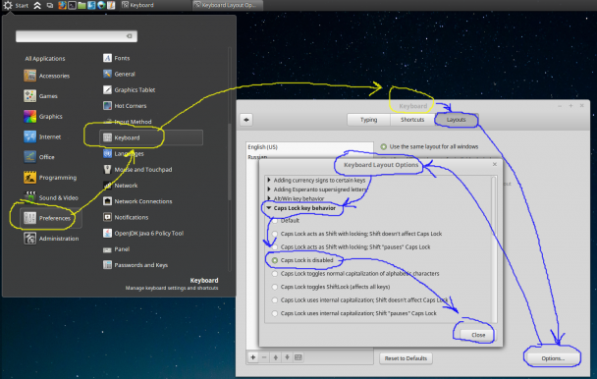Select the Default Caps Lock option

tap(275, 221)
